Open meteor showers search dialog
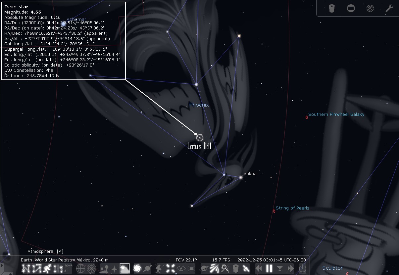 click(225, 268)
